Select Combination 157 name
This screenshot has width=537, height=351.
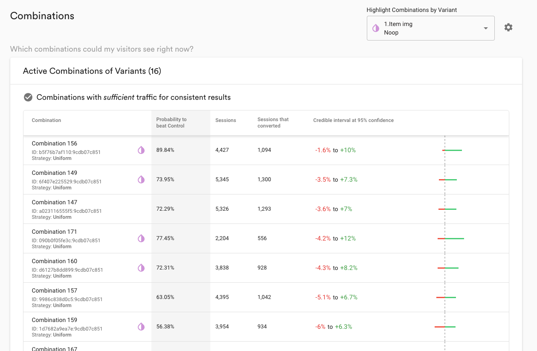point(55,290)
